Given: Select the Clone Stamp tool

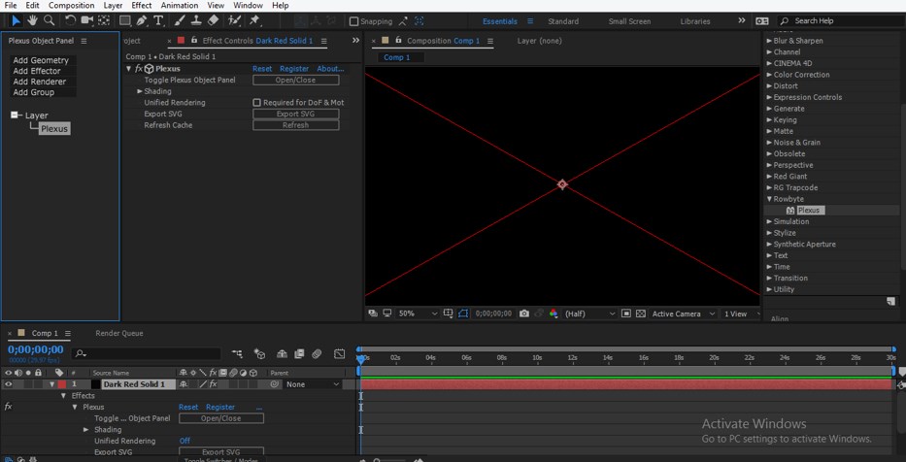Looking at the screenshot, I should pos(196,20).
